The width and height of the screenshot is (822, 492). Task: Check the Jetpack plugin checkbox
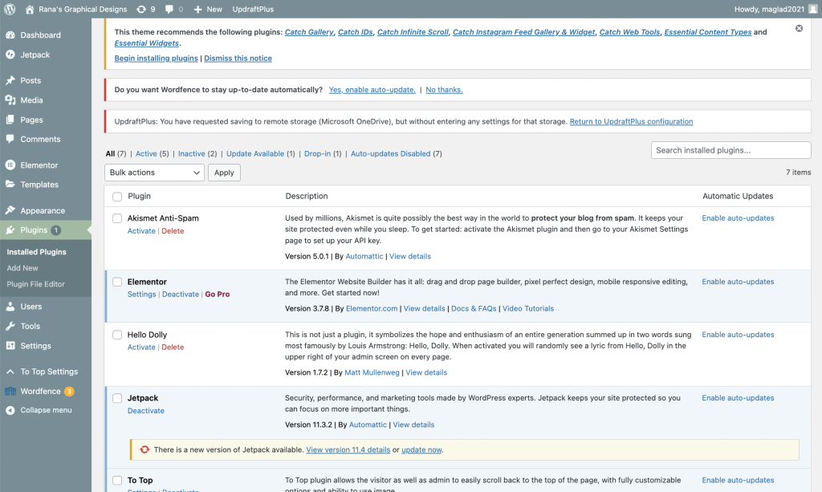pyautogui.click(x=117, y=398)
